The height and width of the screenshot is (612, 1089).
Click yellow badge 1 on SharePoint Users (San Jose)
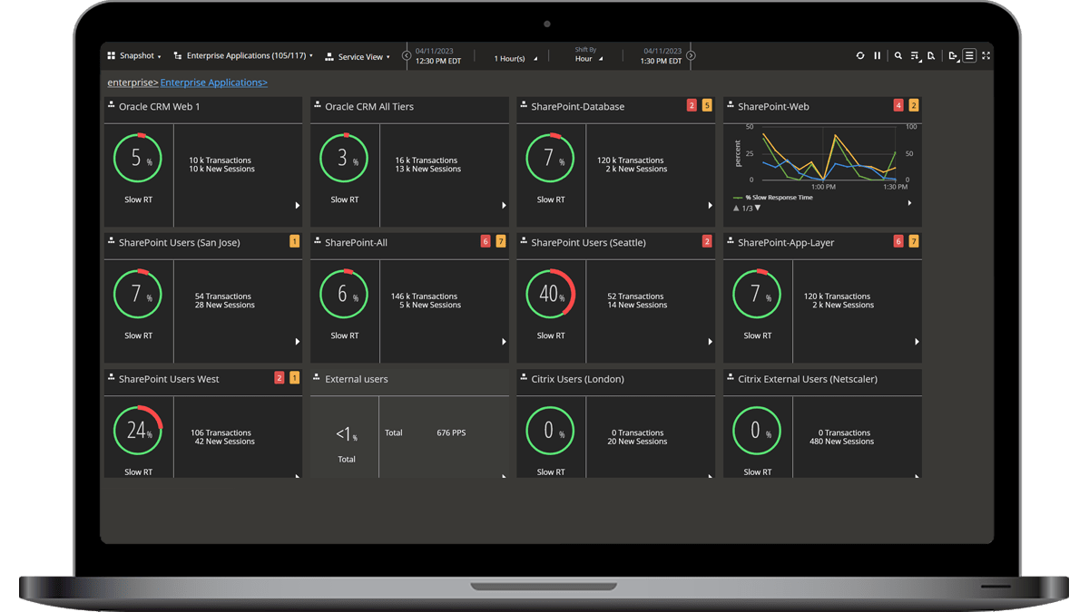[294, 242]
